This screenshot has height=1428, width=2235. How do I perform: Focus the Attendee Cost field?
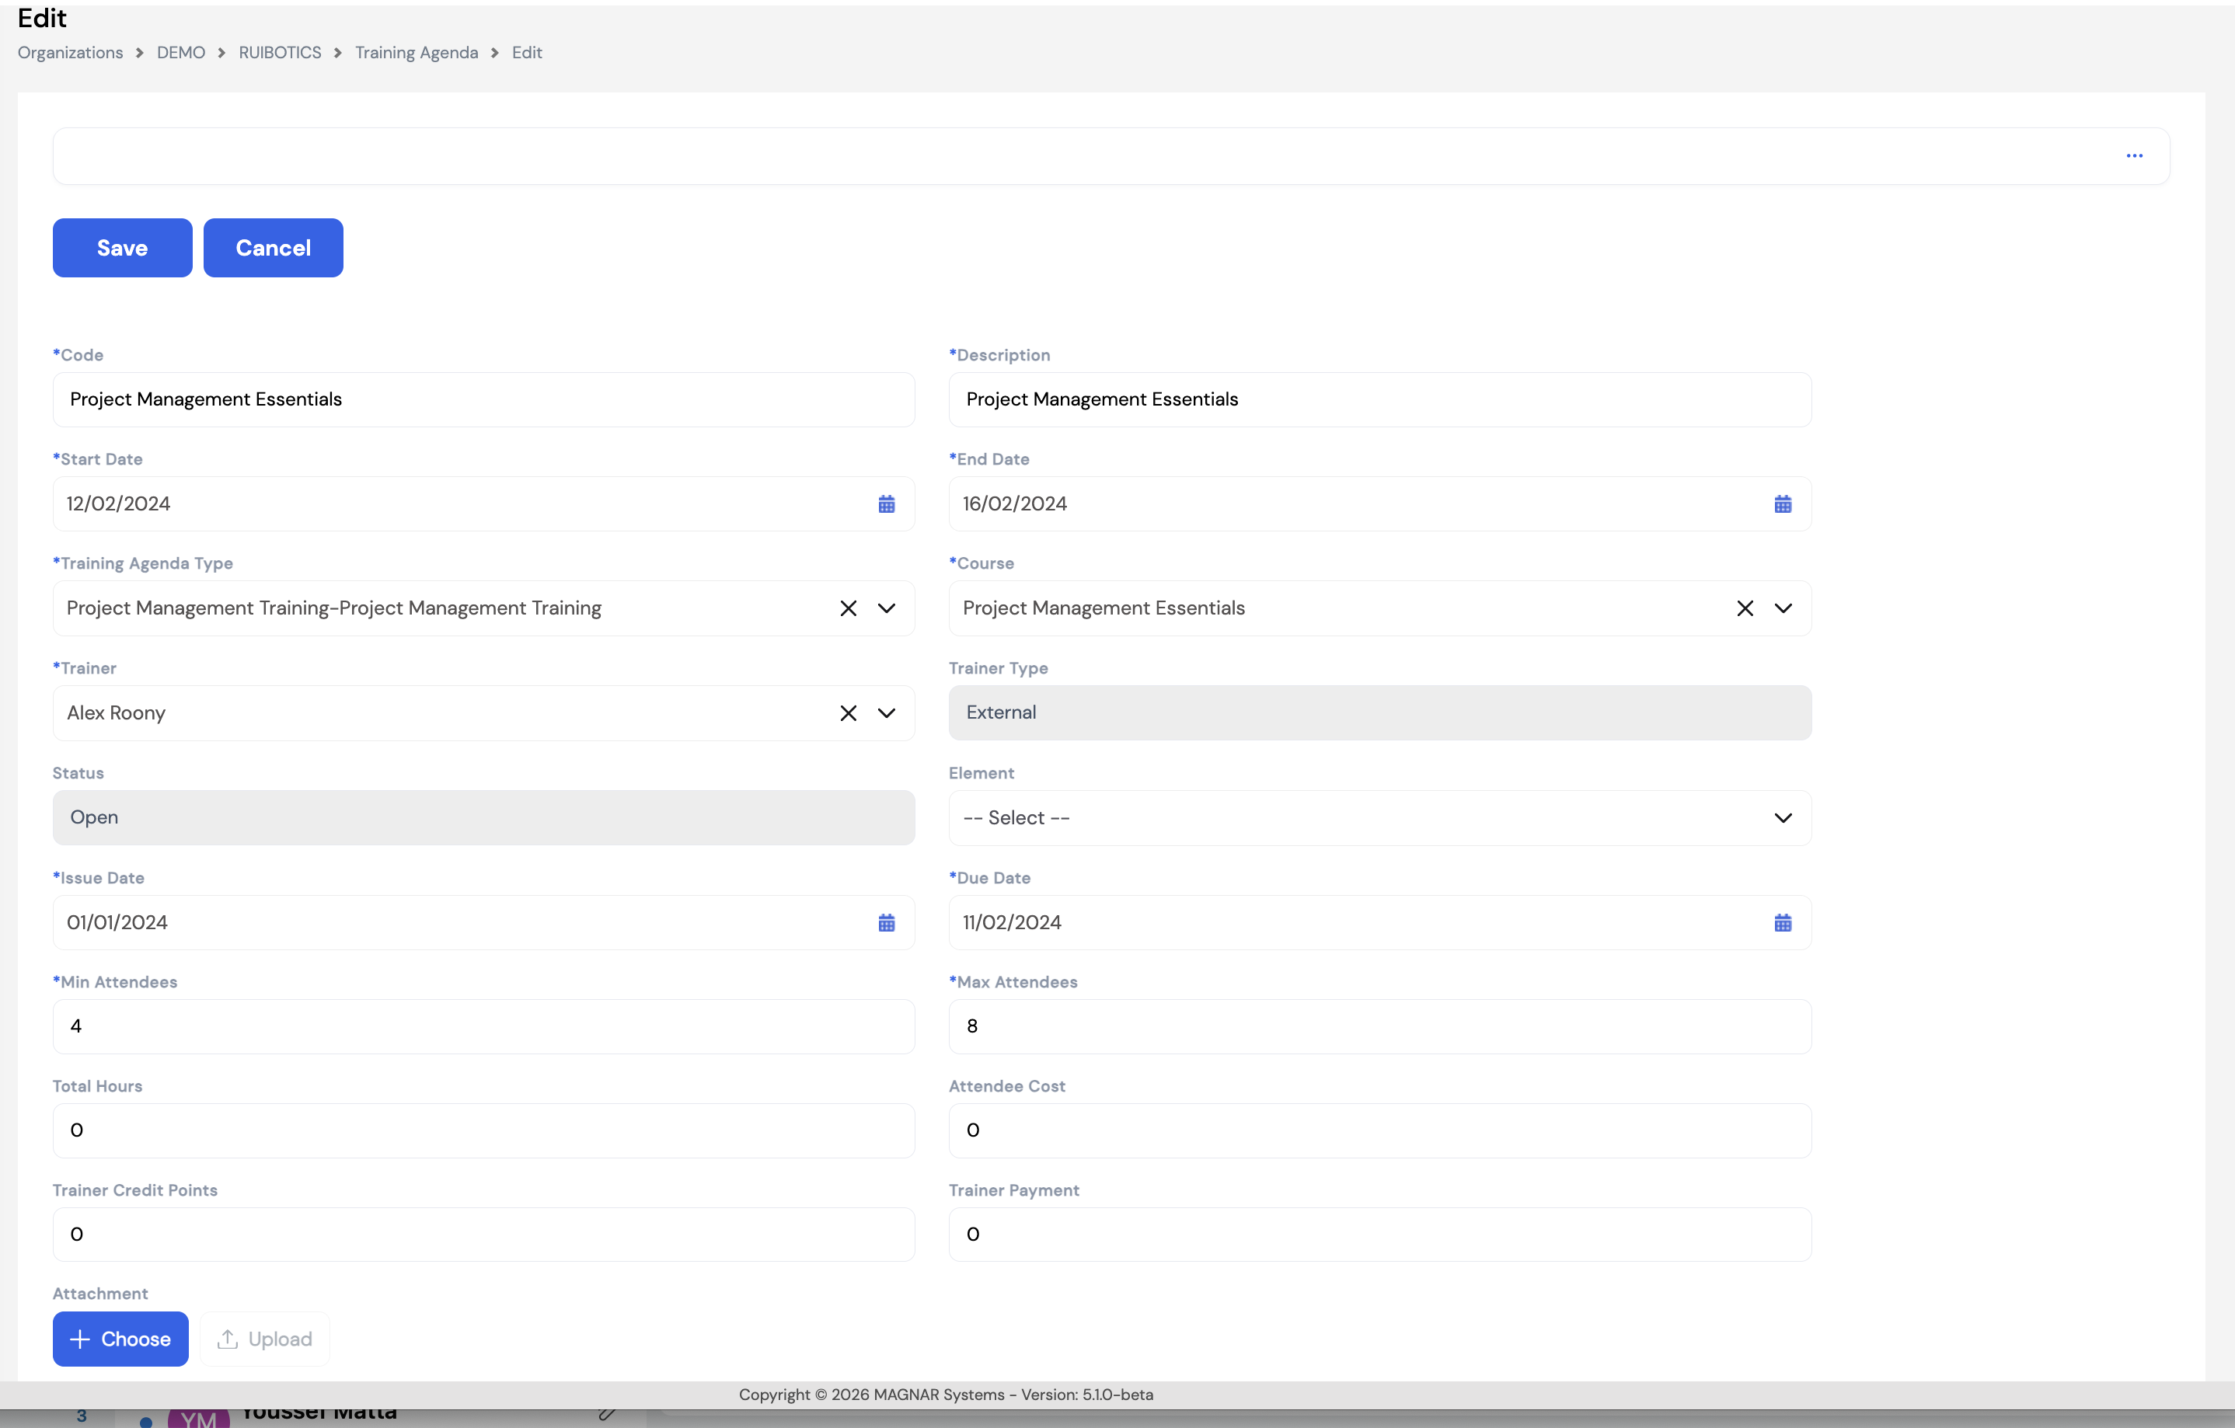point(1379,1130)
